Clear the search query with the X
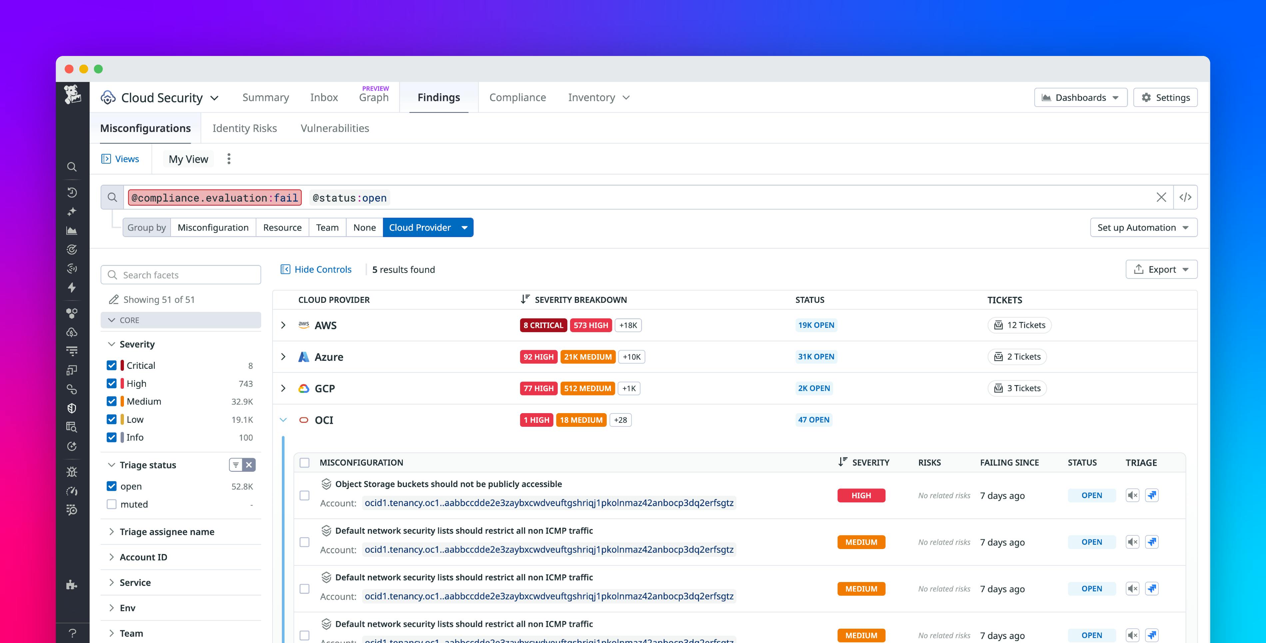The height and width of the screenshot is (643, 1266). [x=1162, y=197]
